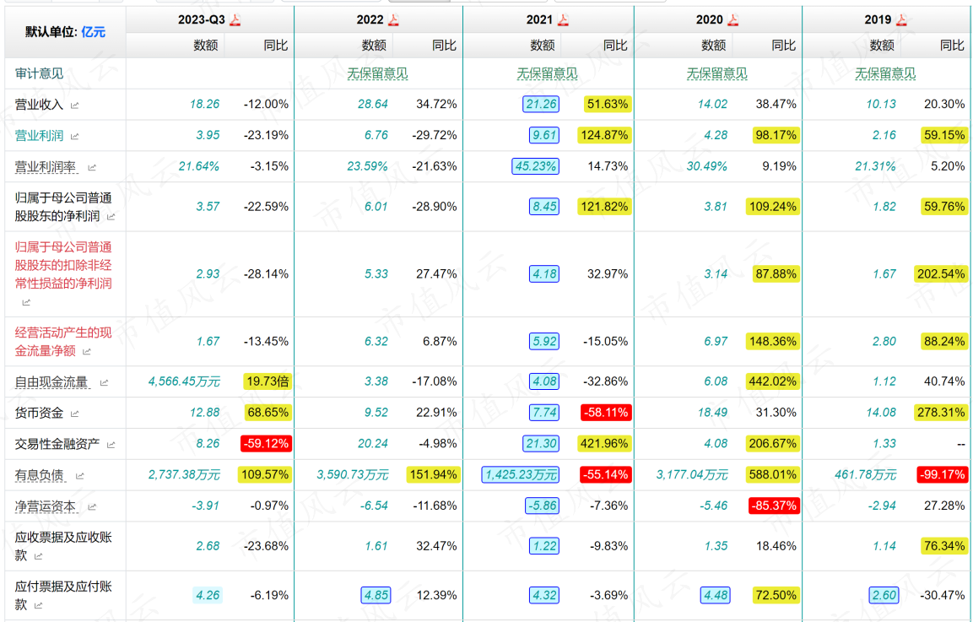Show chart icon beside 经营活动产生的现金流量净额
973x622 pixels.
tap(86, 352)
